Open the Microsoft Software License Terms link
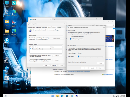 [x=79, y=72]
